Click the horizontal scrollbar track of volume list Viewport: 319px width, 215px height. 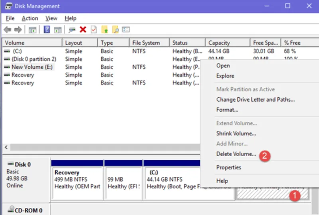pyautogui.click(x=105, y=147)
